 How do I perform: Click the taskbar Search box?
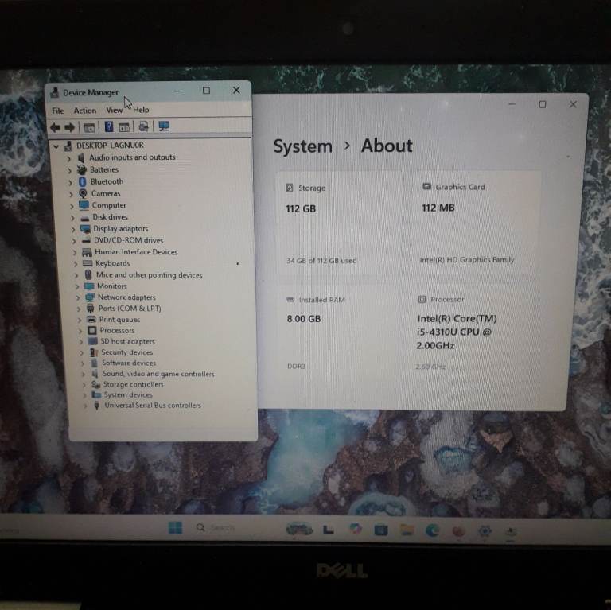point(215,528)
